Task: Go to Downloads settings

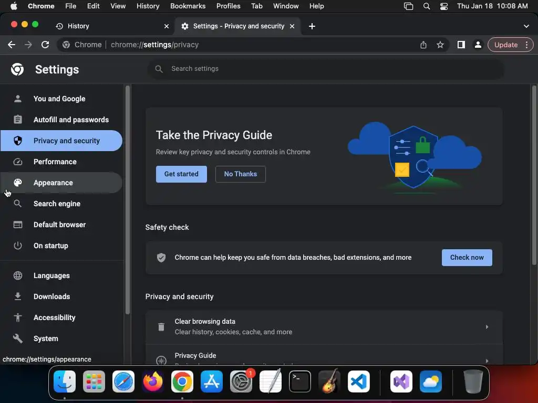Action: pyautogui.click(x=61, y=296)
